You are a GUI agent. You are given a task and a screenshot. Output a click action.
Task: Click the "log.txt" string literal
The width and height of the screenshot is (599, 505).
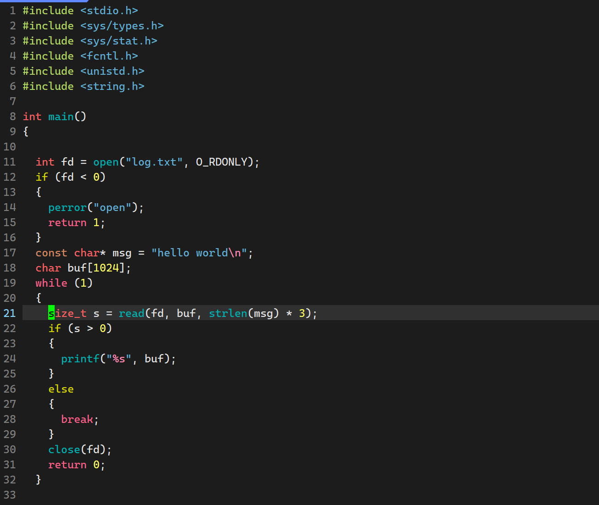(x=154, y=162)
